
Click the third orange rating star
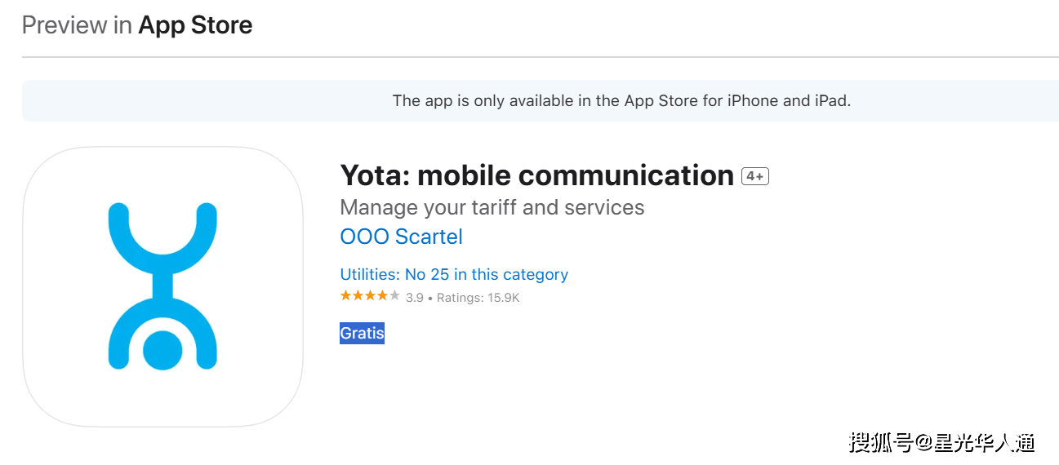pyautogui.click(x=370, y=296)
